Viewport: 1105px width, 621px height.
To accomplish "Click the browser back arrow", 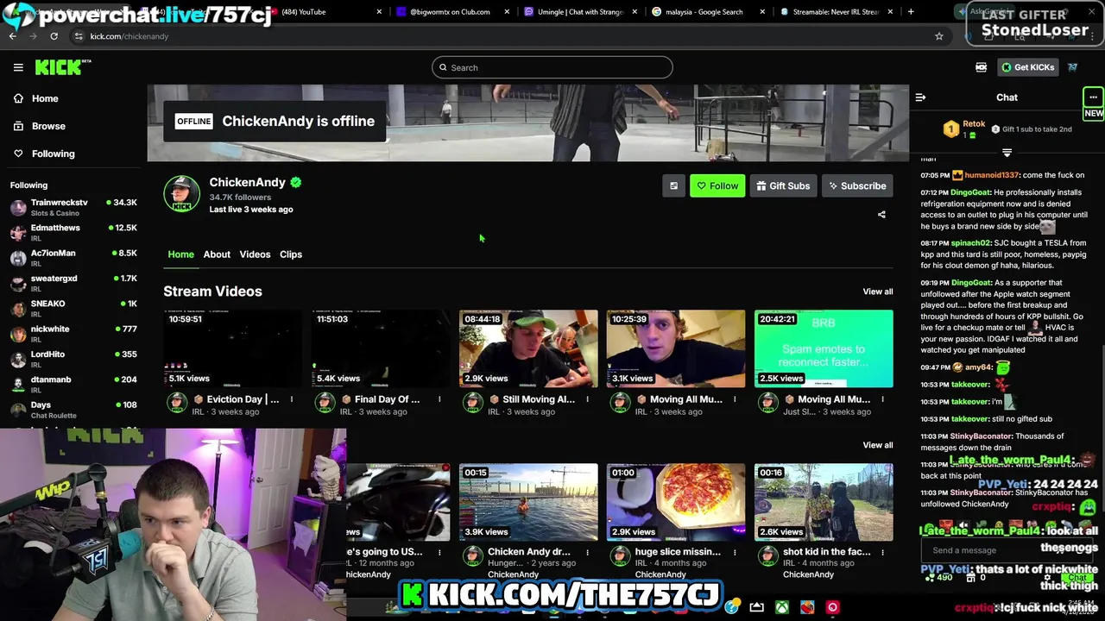I will click(12, 36).
